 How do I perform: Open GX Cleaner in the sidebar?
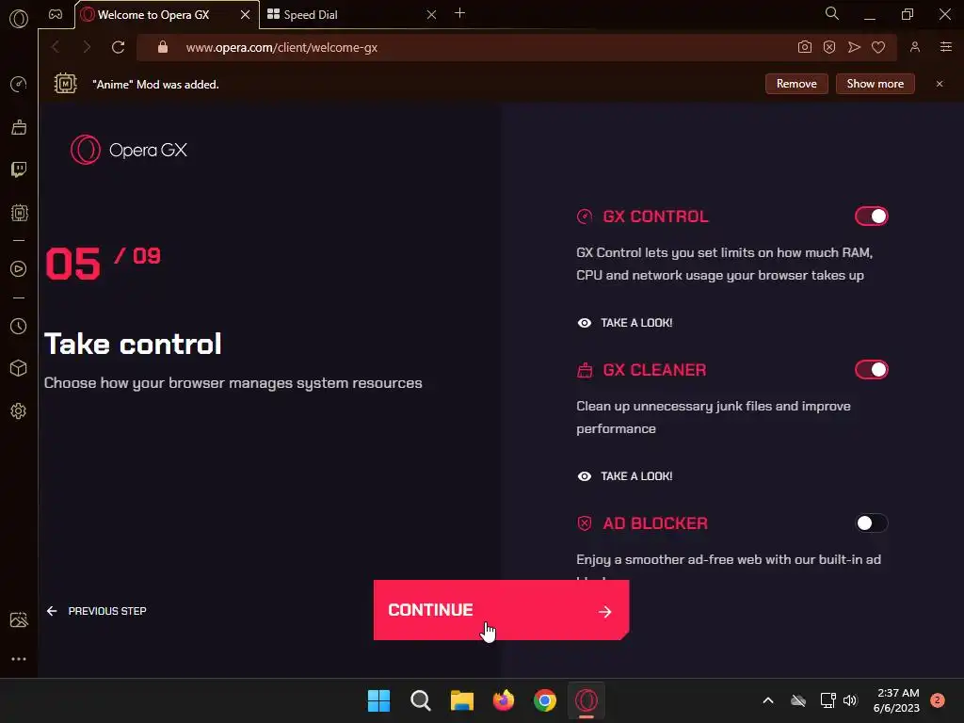click(19, 127)
